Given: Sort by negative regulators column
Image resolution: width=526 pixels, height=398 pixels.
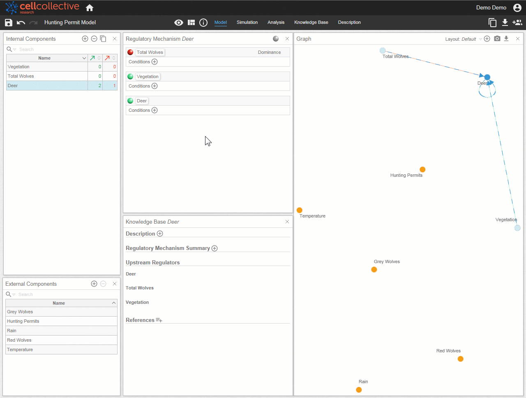Looking at the screenshot, I should pyautogui.click(x=110, y=58).
